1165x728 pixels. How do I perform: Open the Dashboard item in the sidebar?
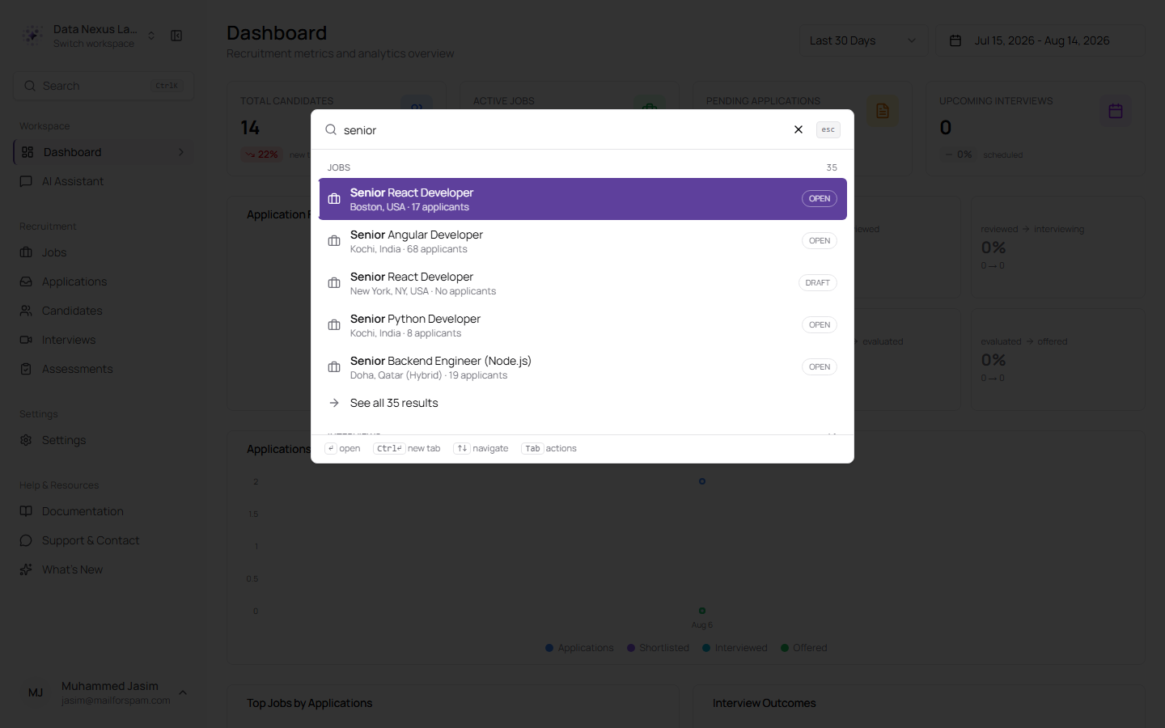pos(104,152)
